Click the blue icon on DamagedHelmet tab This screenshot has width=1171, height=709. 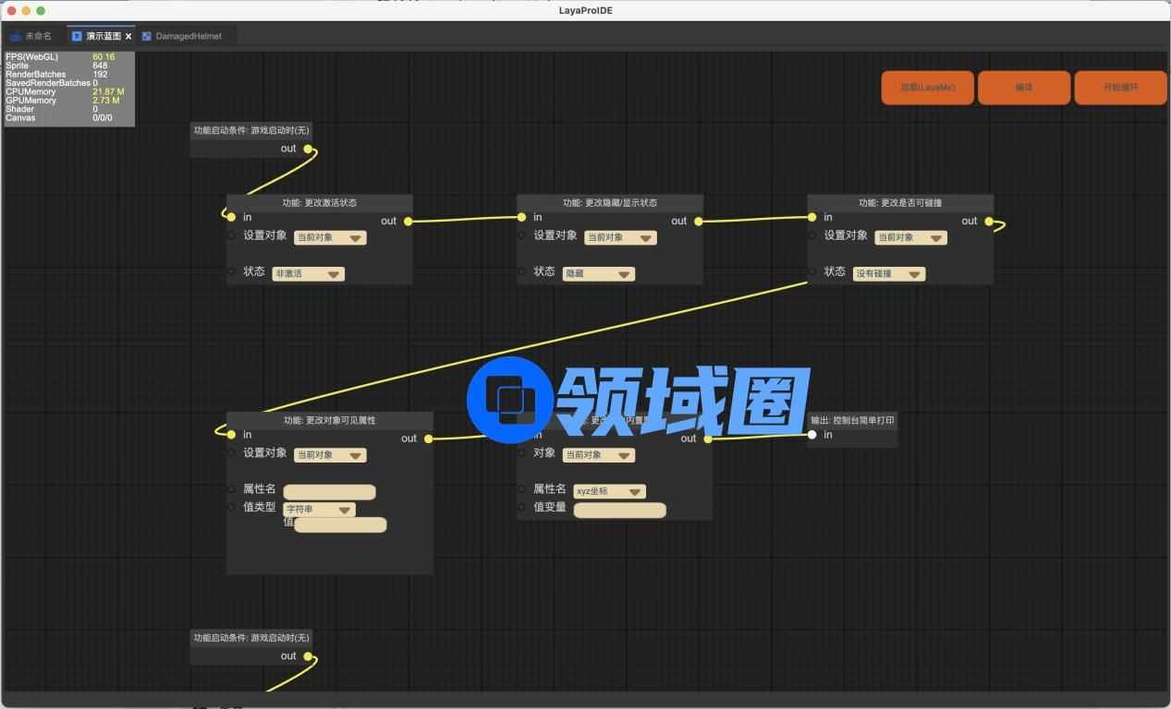[146, 36]
